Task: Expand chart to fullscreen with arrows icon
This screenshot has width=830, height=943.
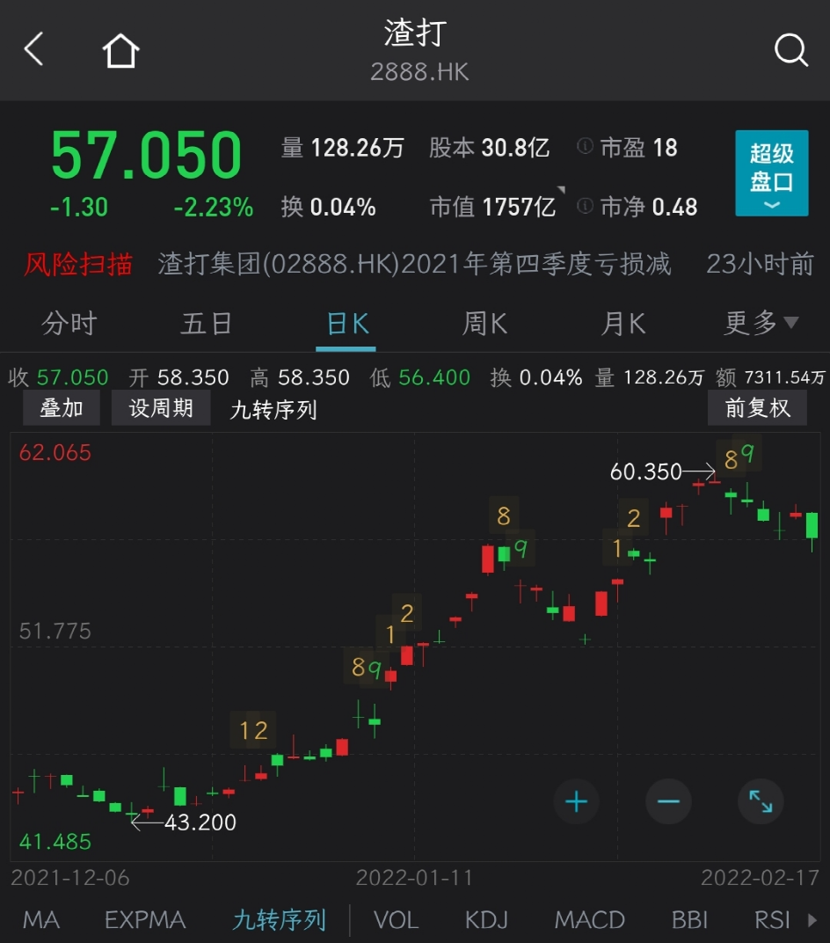Action: click(760, 801)
